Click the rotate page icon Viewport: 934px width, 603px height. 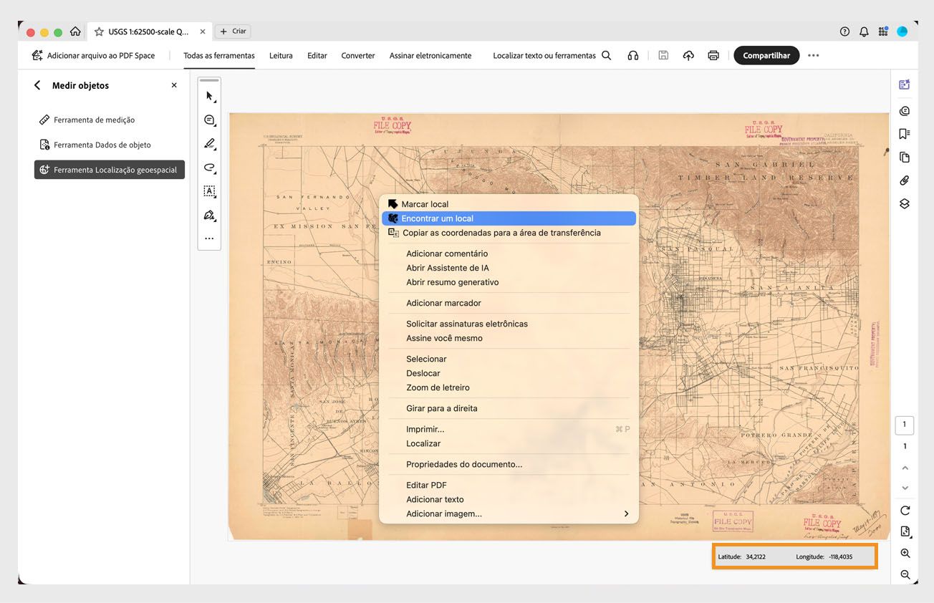click(905, 511)
